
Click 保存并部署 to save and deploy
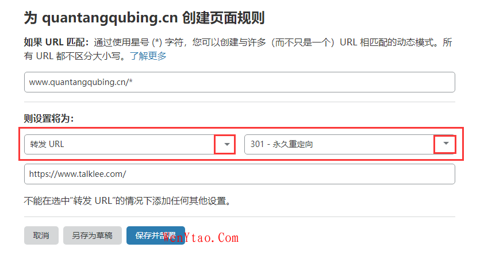[156, 235]
